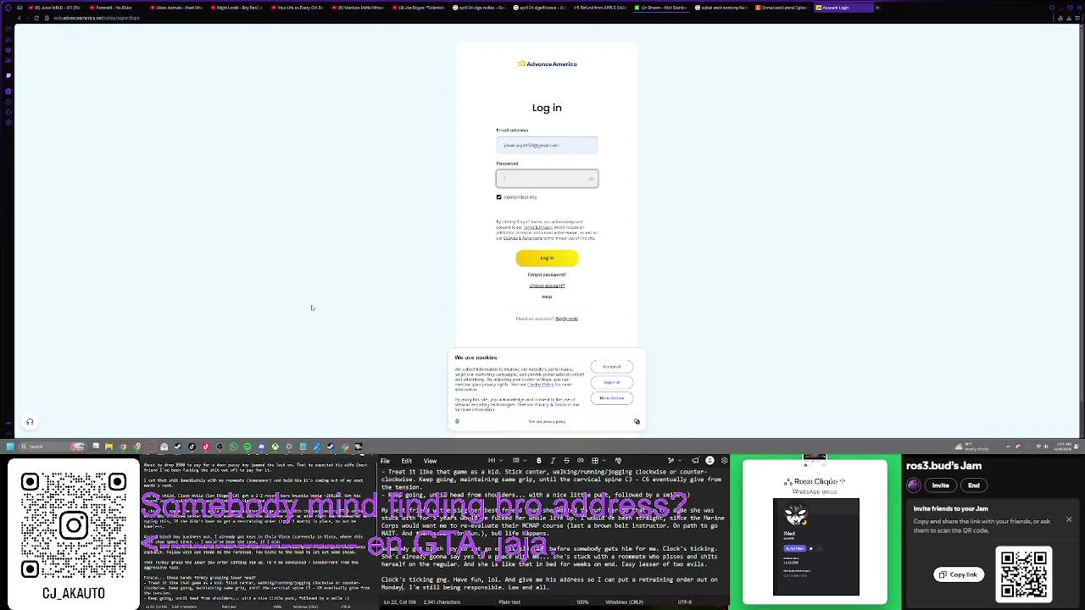Open the Forgot password link

pyautogui.click(x=547, y=274)
